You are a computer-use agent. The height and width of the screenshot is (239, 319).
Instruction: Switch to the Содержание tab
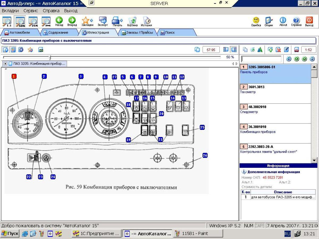[x=56, y=33]
